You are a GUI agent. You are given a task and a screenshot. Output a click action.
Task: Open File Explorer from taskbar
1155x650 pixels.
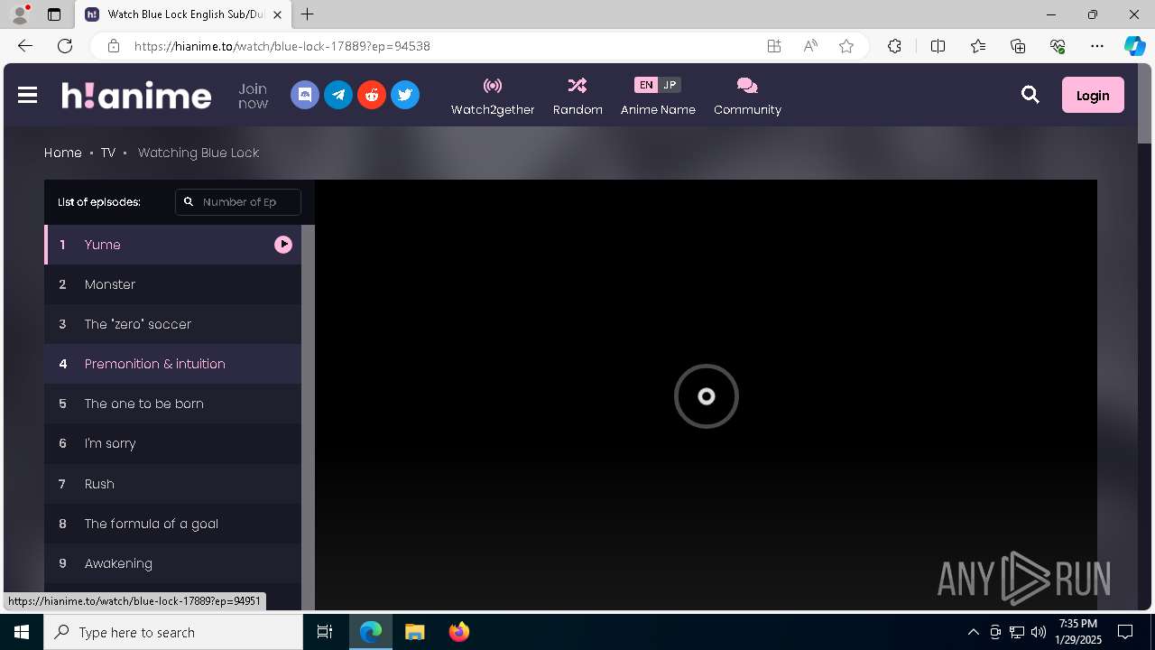click(415, 632)
